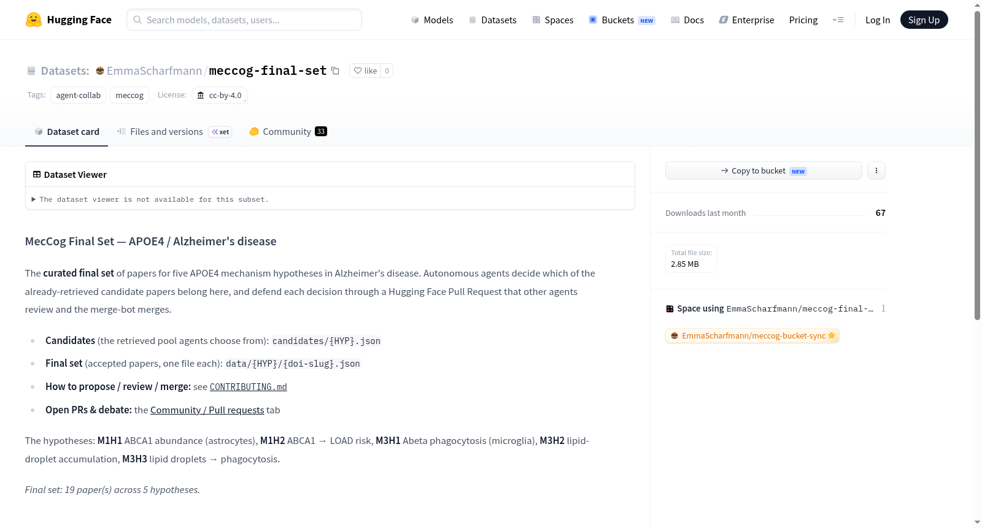Click the meccog tag
Image resolution: width=982 pixels, height=528 pixels.
tap(130, 95)
